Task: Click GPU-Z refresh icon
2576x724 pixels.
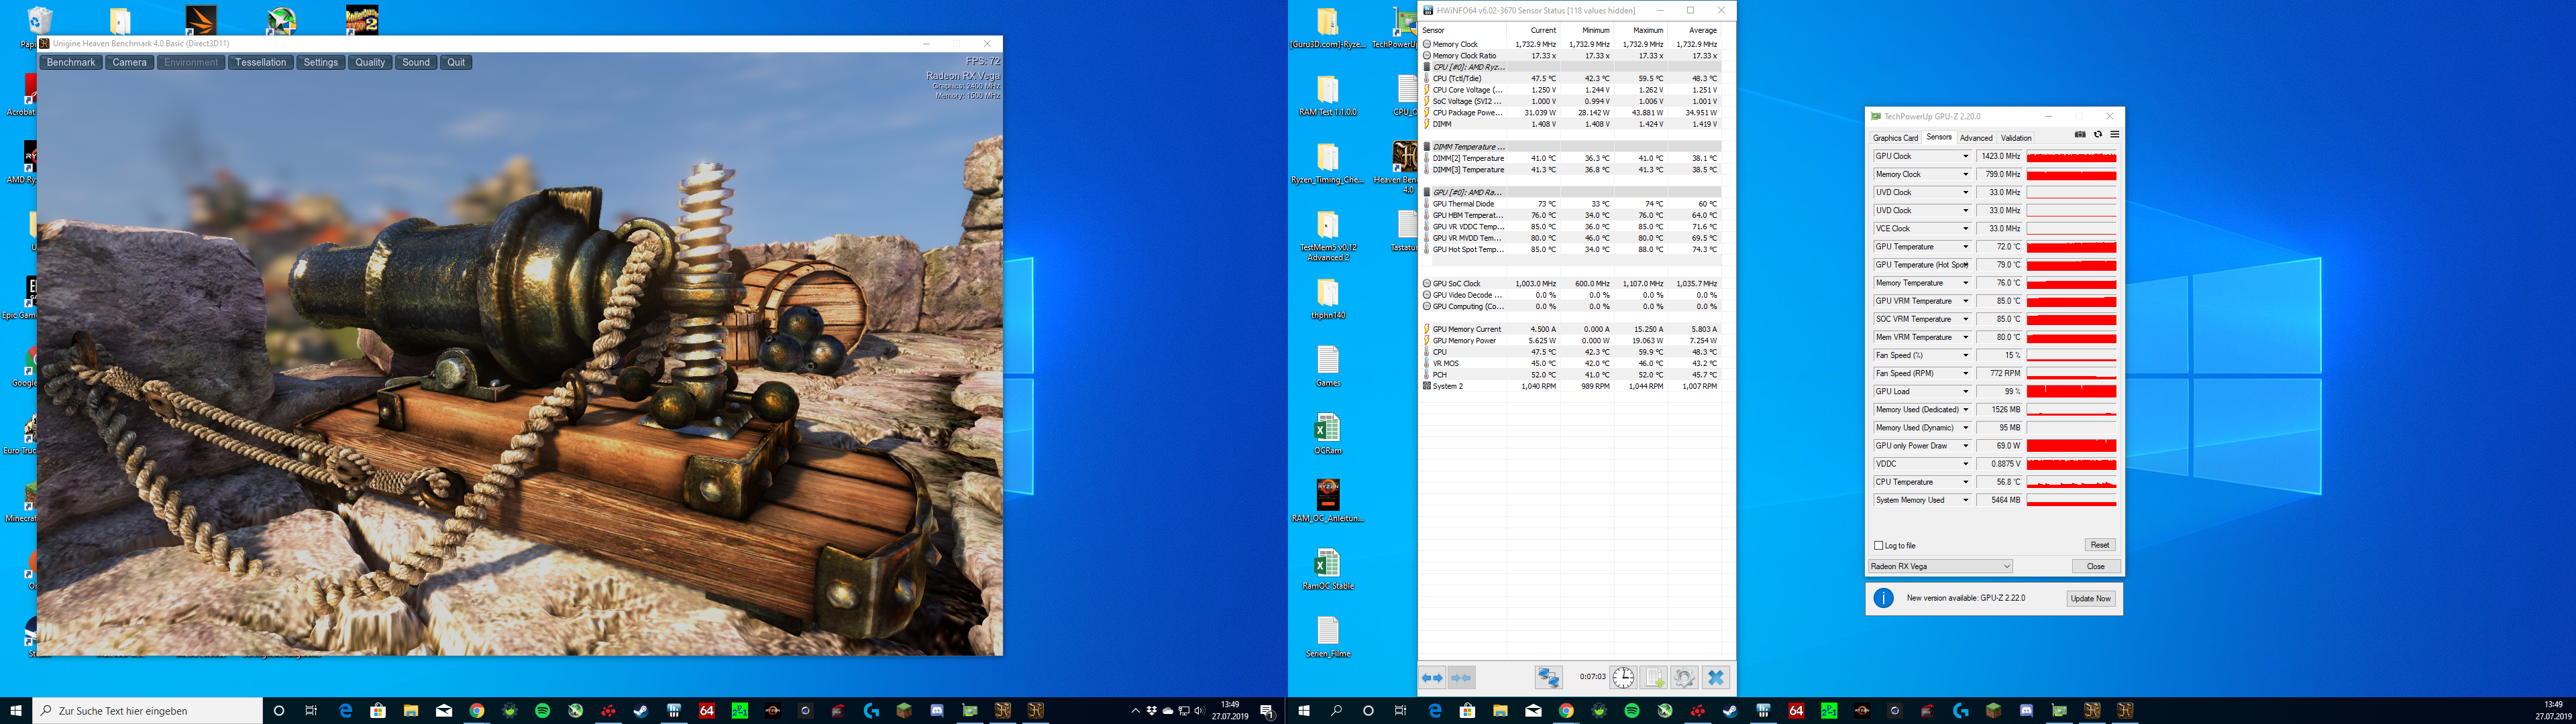Action: 2098,135
